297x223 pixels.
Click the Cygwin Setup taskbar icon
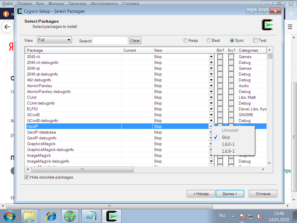click(111, 216)
